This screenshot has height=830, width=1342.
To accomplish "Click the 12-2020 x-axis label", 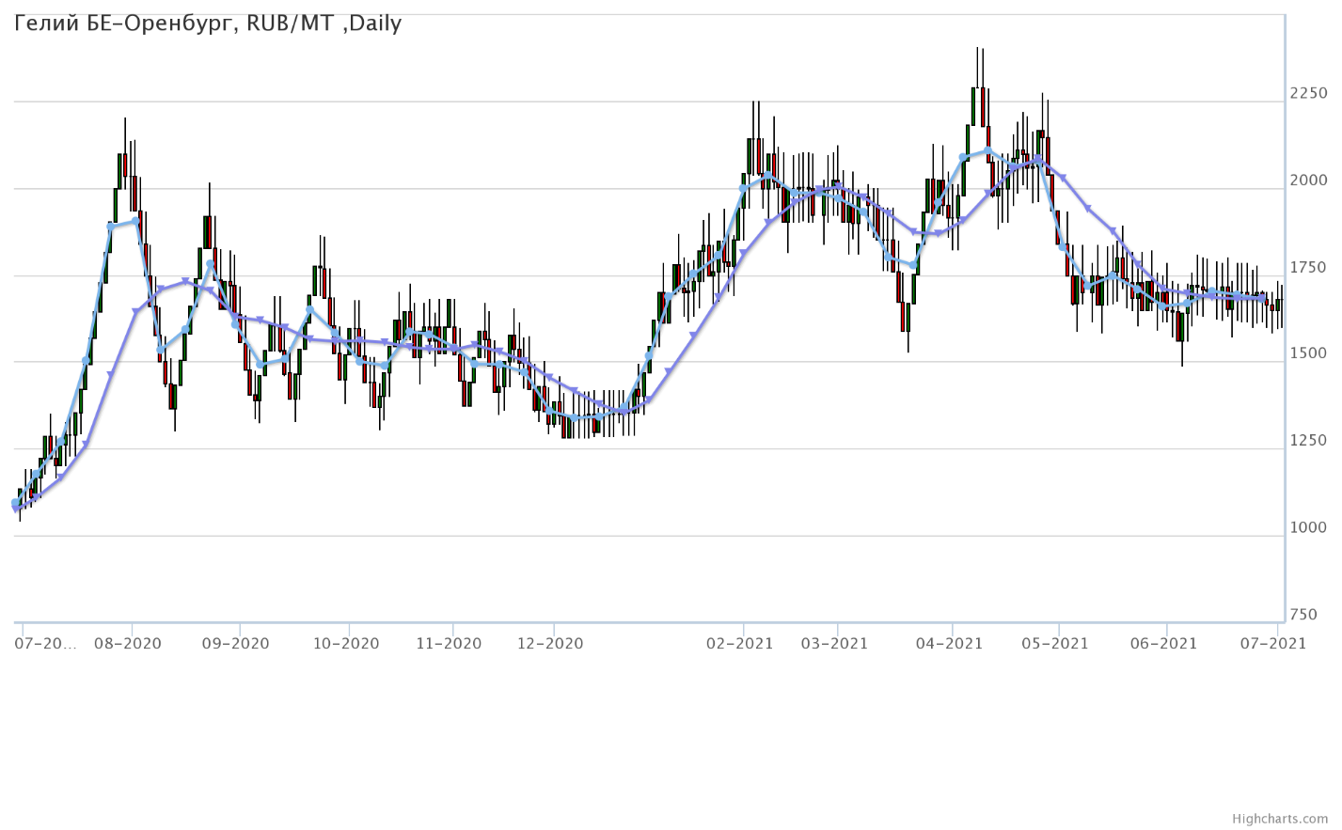I will point(550,644).
